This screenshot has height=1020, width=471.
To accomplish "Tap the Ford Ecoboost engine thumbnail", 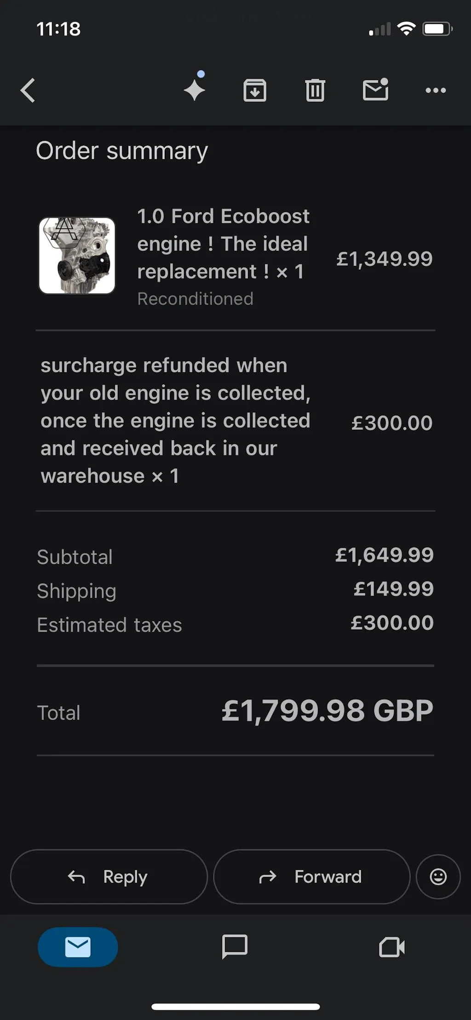I will click(x=77, y=256).
